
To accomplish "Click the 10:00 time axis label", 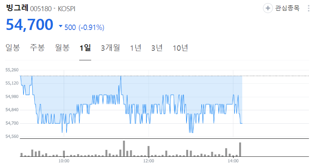I will pyautogui.click(x=64, y=161).
